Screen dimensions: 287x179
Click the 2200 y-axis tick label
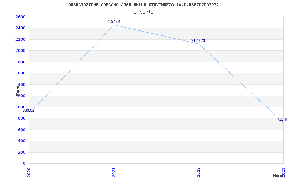(x=20, y=39)
